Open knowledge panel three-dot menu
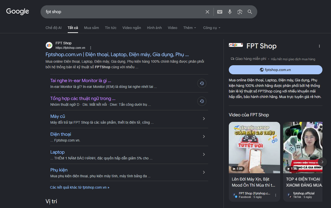The image size is (331, 208). point(319,46)
